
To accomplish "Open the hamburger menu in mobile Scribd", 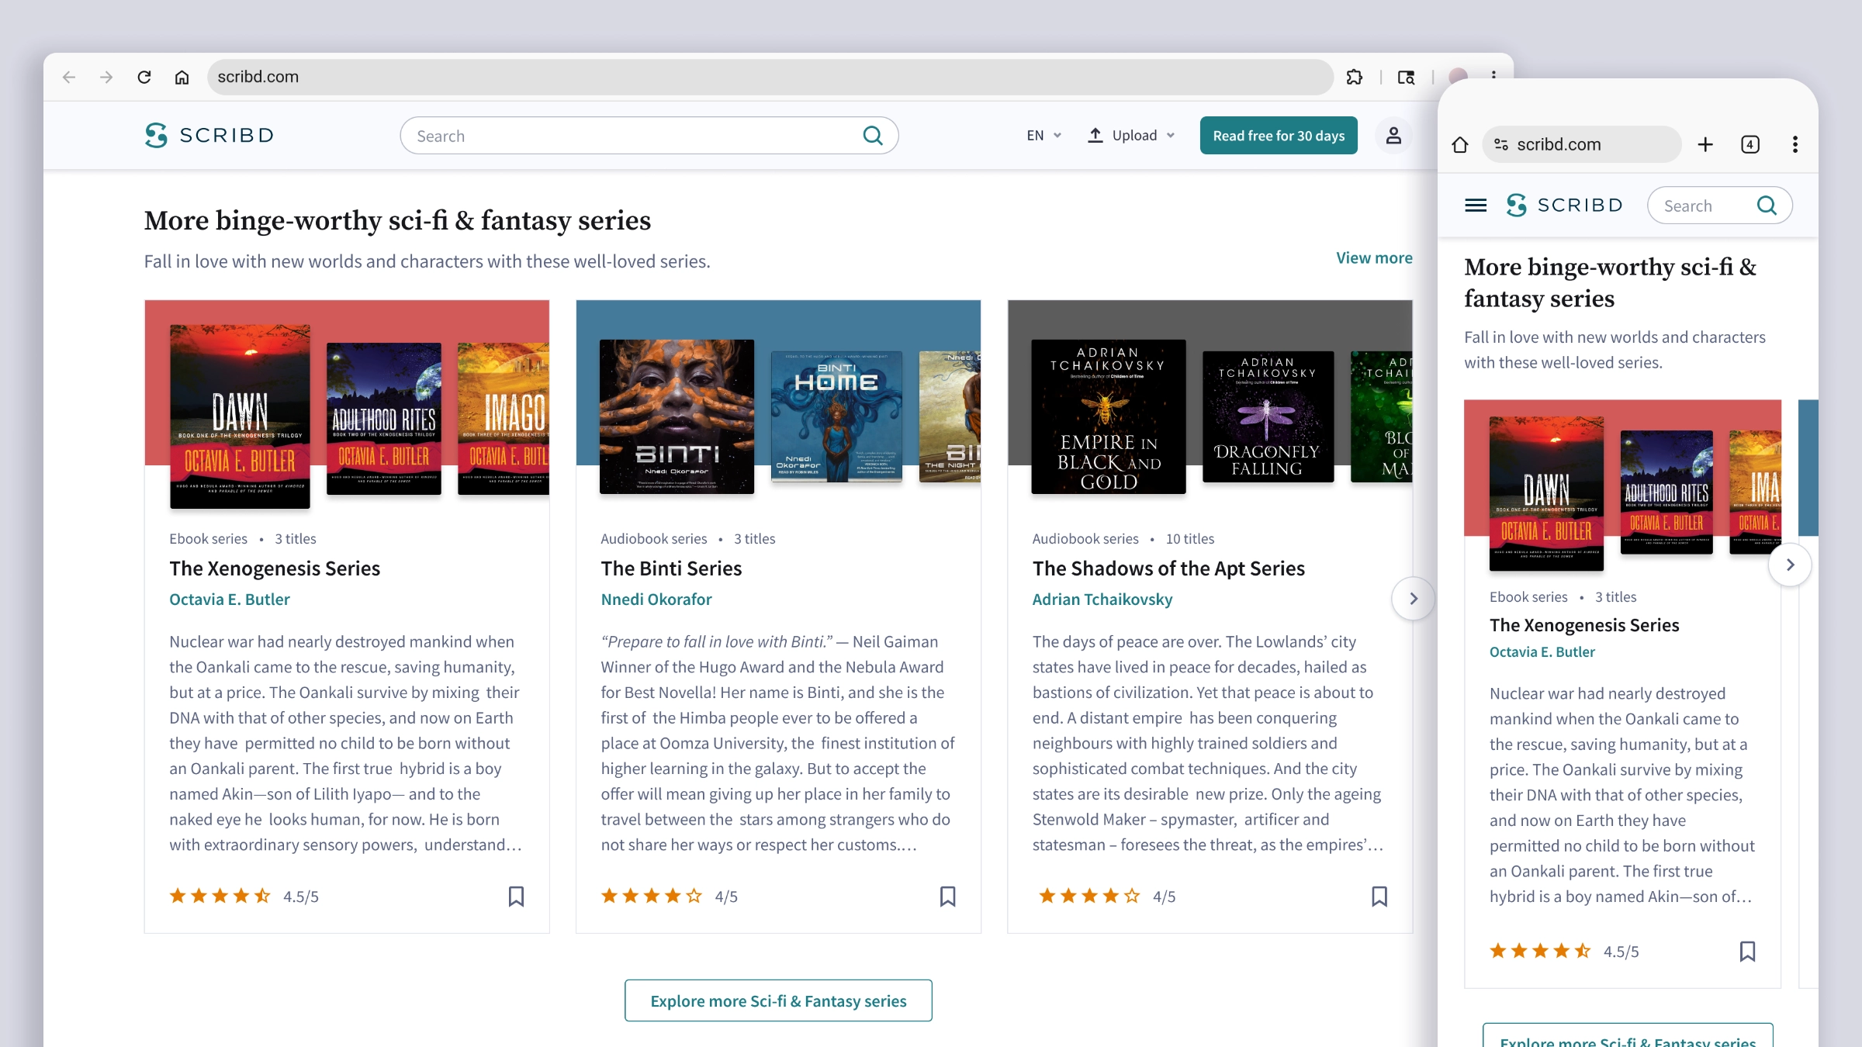I will pyautogui.click(x=1476, y=206).
